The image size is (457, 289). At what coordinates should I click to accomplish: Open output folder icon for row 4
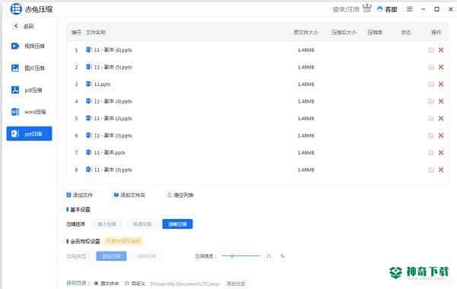431,101
